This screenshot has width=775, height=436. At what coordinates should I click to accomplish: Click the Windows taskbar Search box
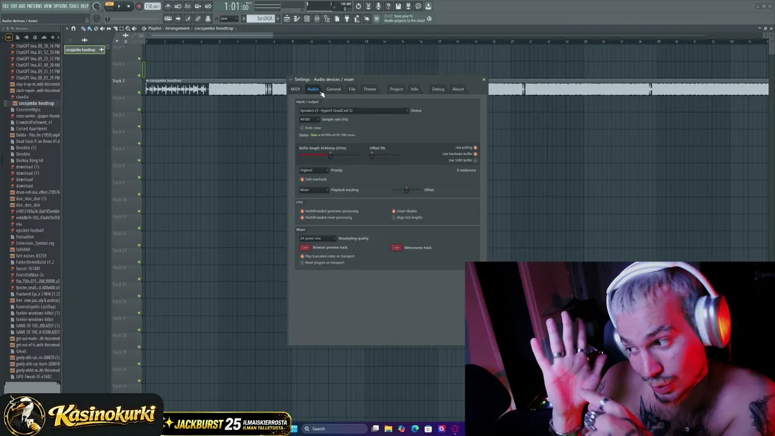(335, 429)
